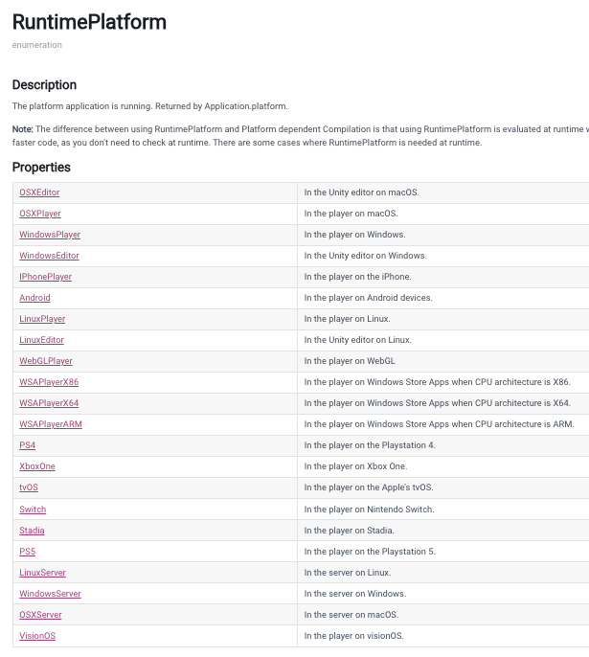The image size is (589, 657).
Task: Follow the WSAPlayerARM link
Action: point(51,424)
